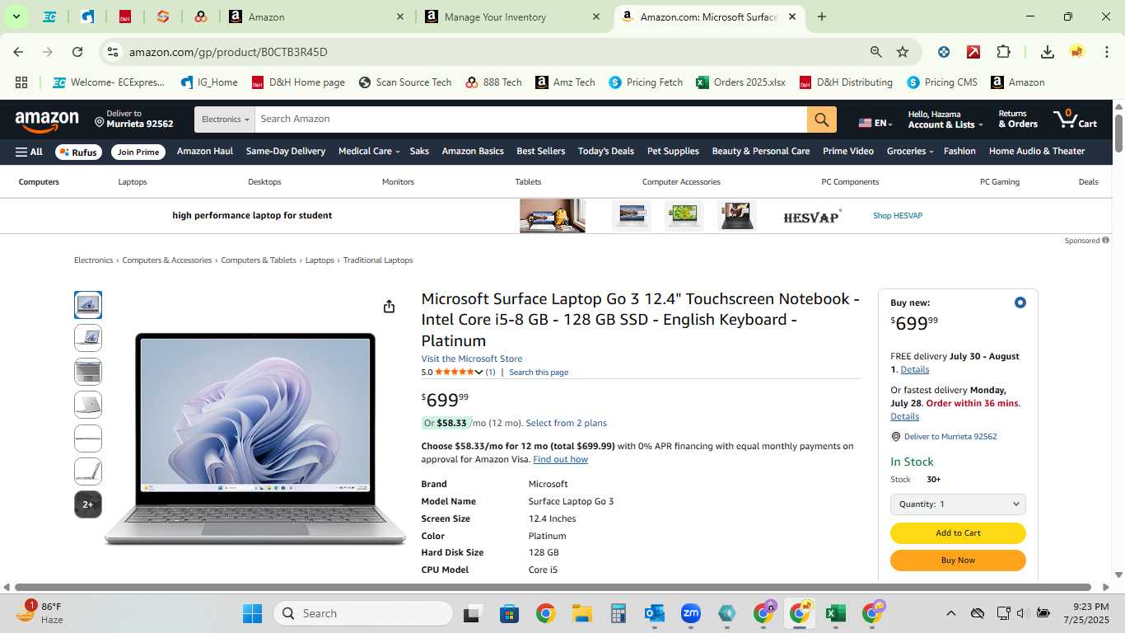Open Calculator from taskbar

click(x=619, y=613)
